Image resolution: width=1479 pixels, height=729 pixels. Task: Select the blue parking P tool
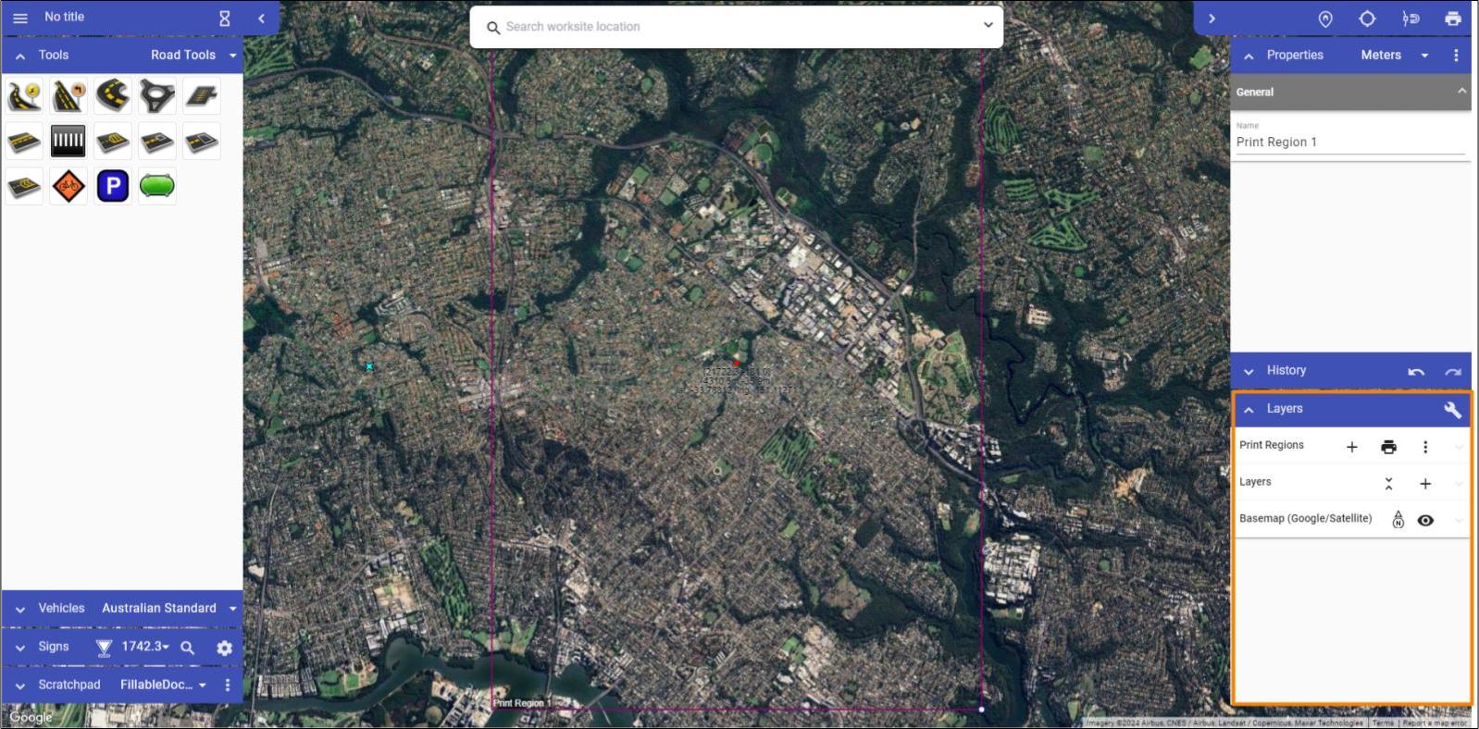[x=113, y=187]
